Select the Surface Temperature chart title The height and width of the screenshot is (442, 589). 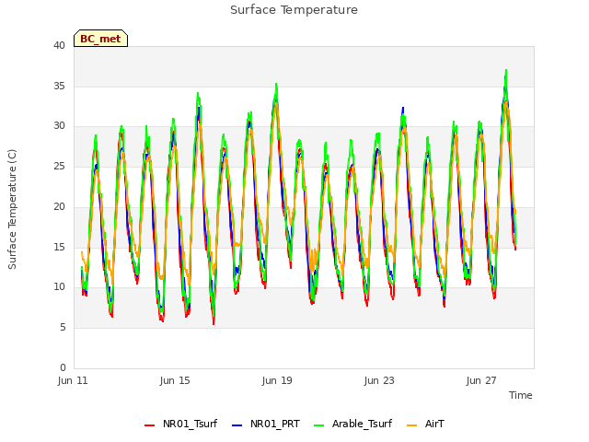tap(294, 10)
